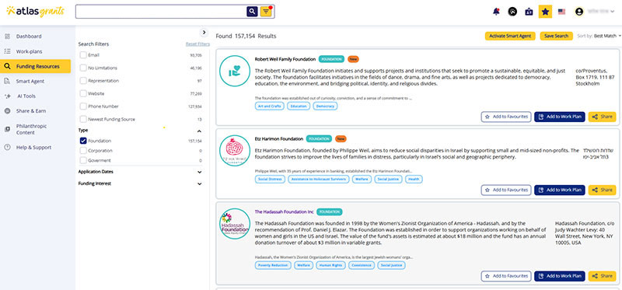Screen dimensions: 622x290
Task: Tick the Email filter checkbox
Action: point(83,55)
